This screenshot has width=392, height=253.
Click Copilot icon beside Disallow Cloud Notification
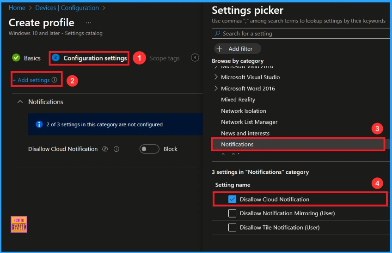pyautogui.click(x=105, y=149)
